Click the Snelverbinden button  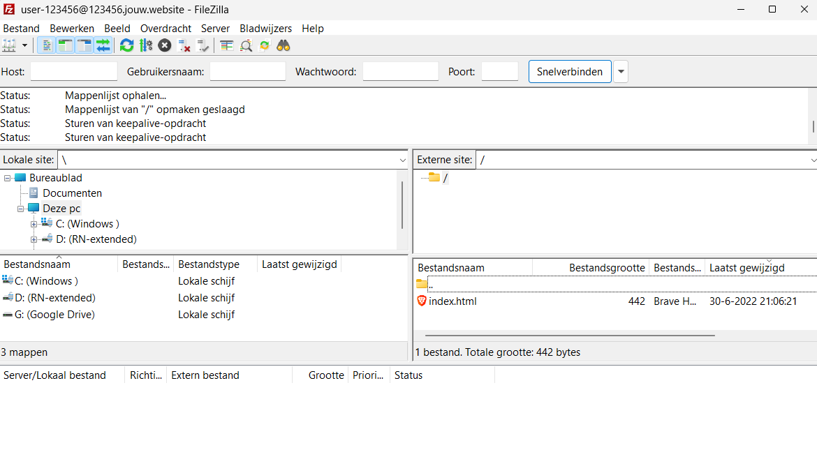click(x=570, y=72)
